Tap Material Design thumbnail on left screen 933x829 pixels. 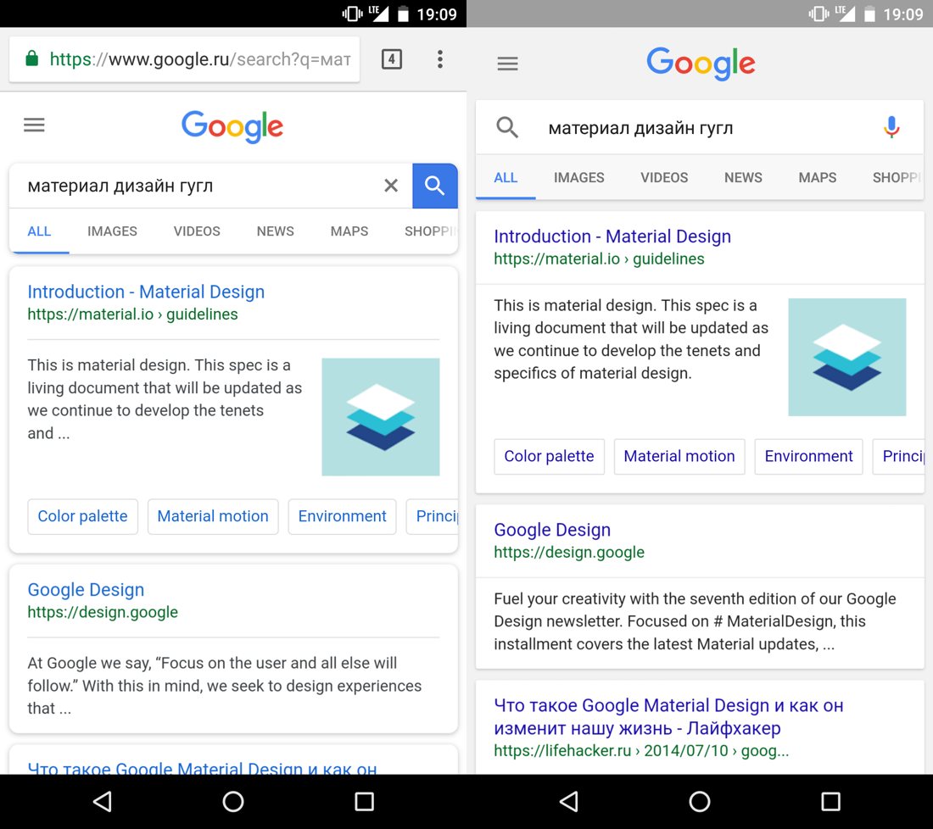click(x=381, y=417)
